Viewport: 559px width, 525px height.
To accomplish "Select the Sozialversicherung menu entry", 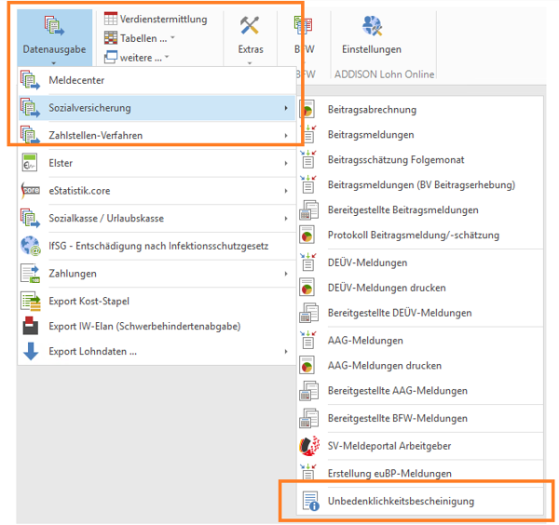I will click(157, 108).
